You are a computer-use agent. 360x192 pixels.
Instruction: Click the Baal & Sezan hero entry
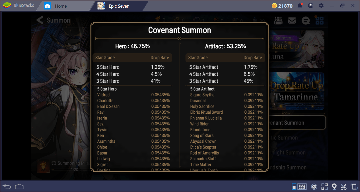click(133, 106)
